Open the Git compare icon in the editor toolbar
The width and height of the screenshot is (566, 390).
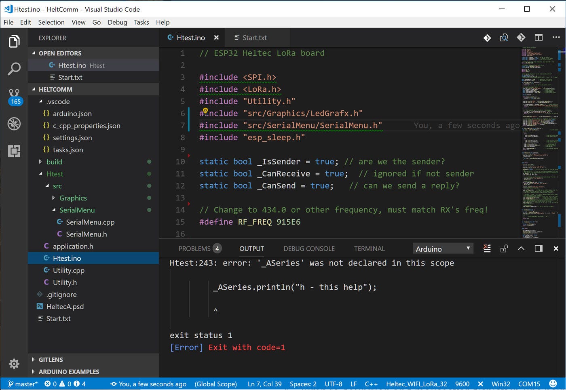pyautogui.click(x=504, y=37)
